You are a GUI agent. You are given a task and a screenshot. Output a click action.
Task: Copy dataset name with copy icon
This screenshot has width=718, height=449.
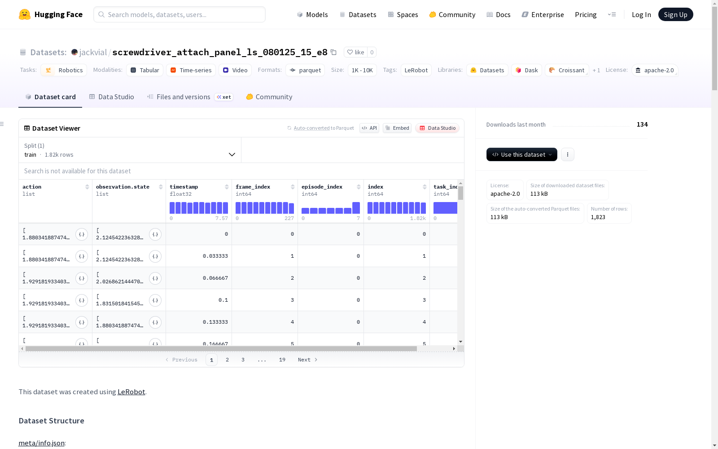[333, 52]
